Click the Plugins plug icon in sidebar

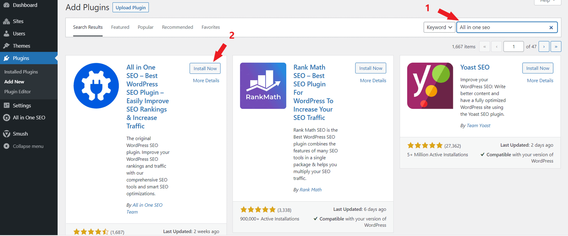pyautogui.click(x=6, y=58)
